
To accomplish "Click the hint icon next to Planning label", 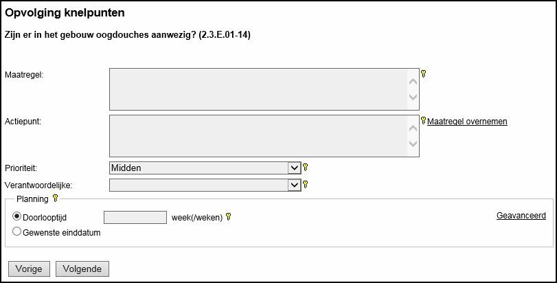I will click(x=56, y=199).
